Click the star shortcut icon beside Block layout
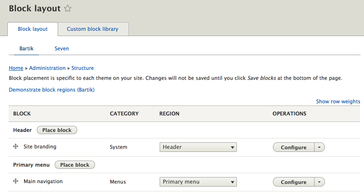Image resolution: width=364 pixels, height=194 pixels. [68, 8]
